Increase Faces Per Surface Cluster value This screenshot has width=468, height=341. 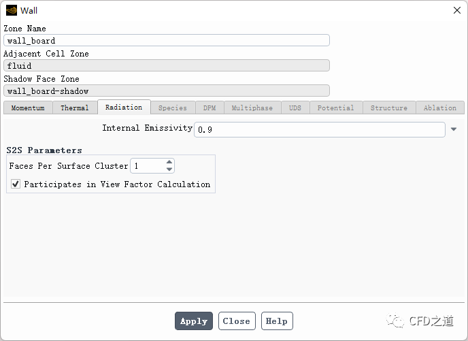169,162
